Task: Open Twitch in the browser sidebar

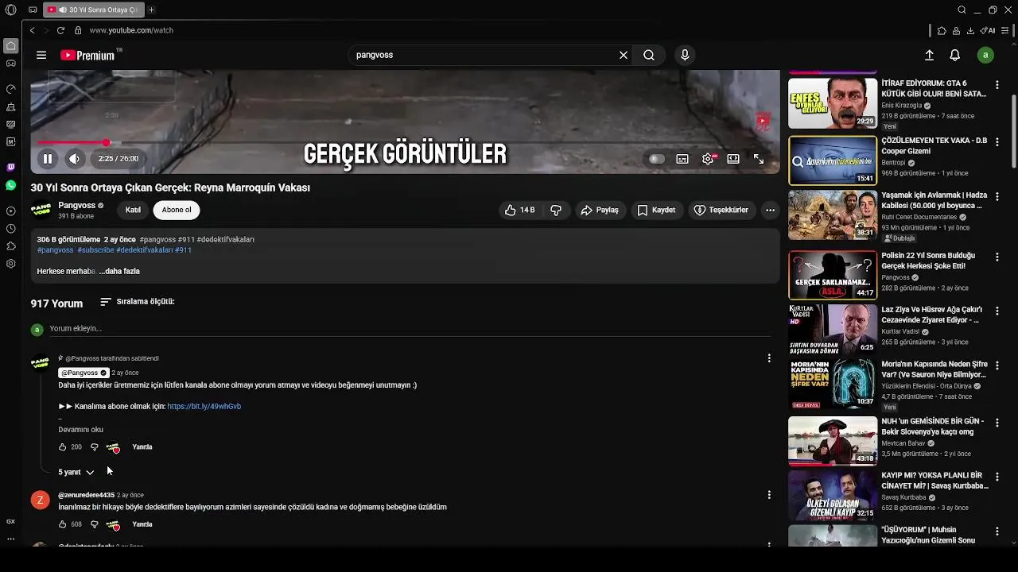Action: point(10,168)
